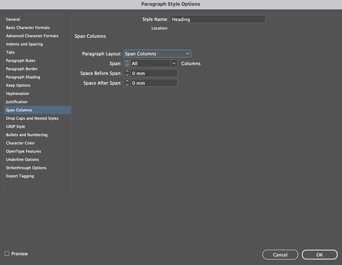Open Drop Caps and Nested Styles
Screen dimensions: 342x265
tap(32, 118)
